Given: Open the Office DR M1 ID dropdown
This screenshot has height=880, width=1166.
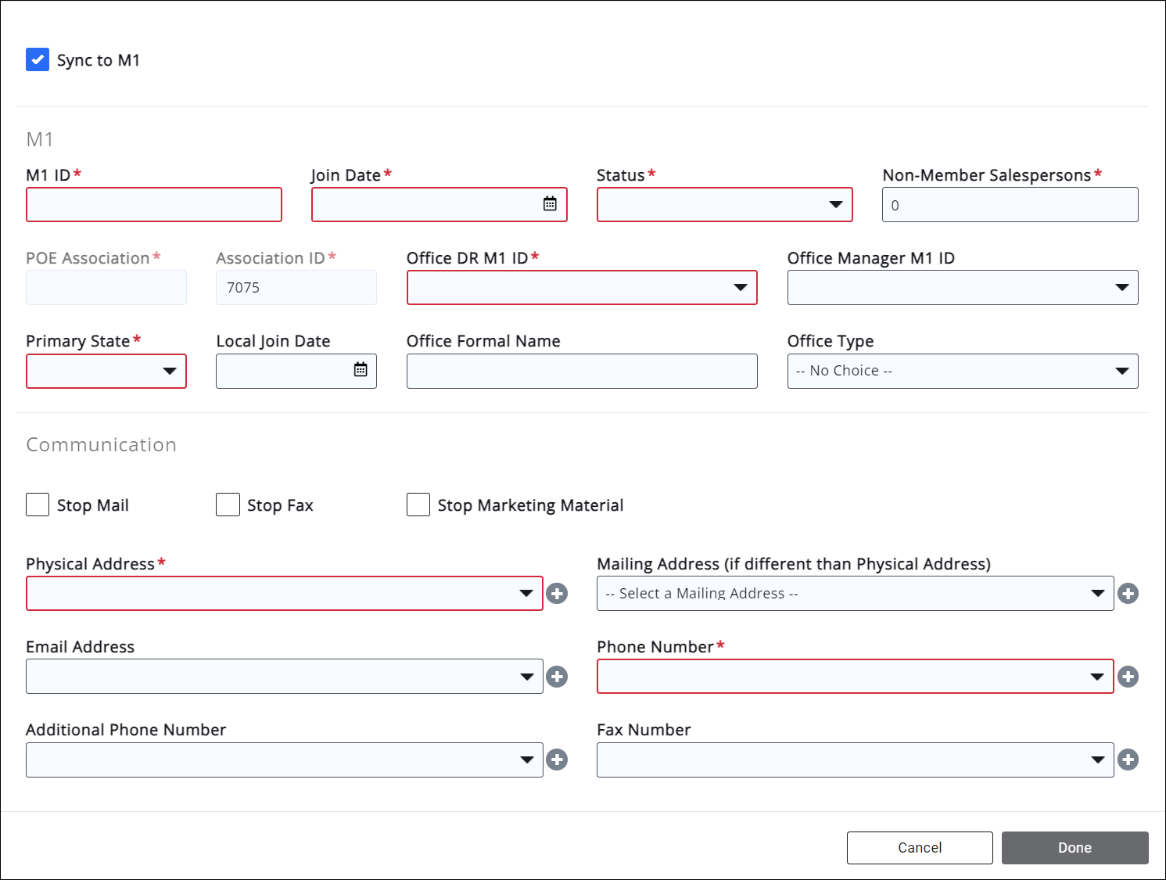Looking at the screenshot, I should coord(582,288).
